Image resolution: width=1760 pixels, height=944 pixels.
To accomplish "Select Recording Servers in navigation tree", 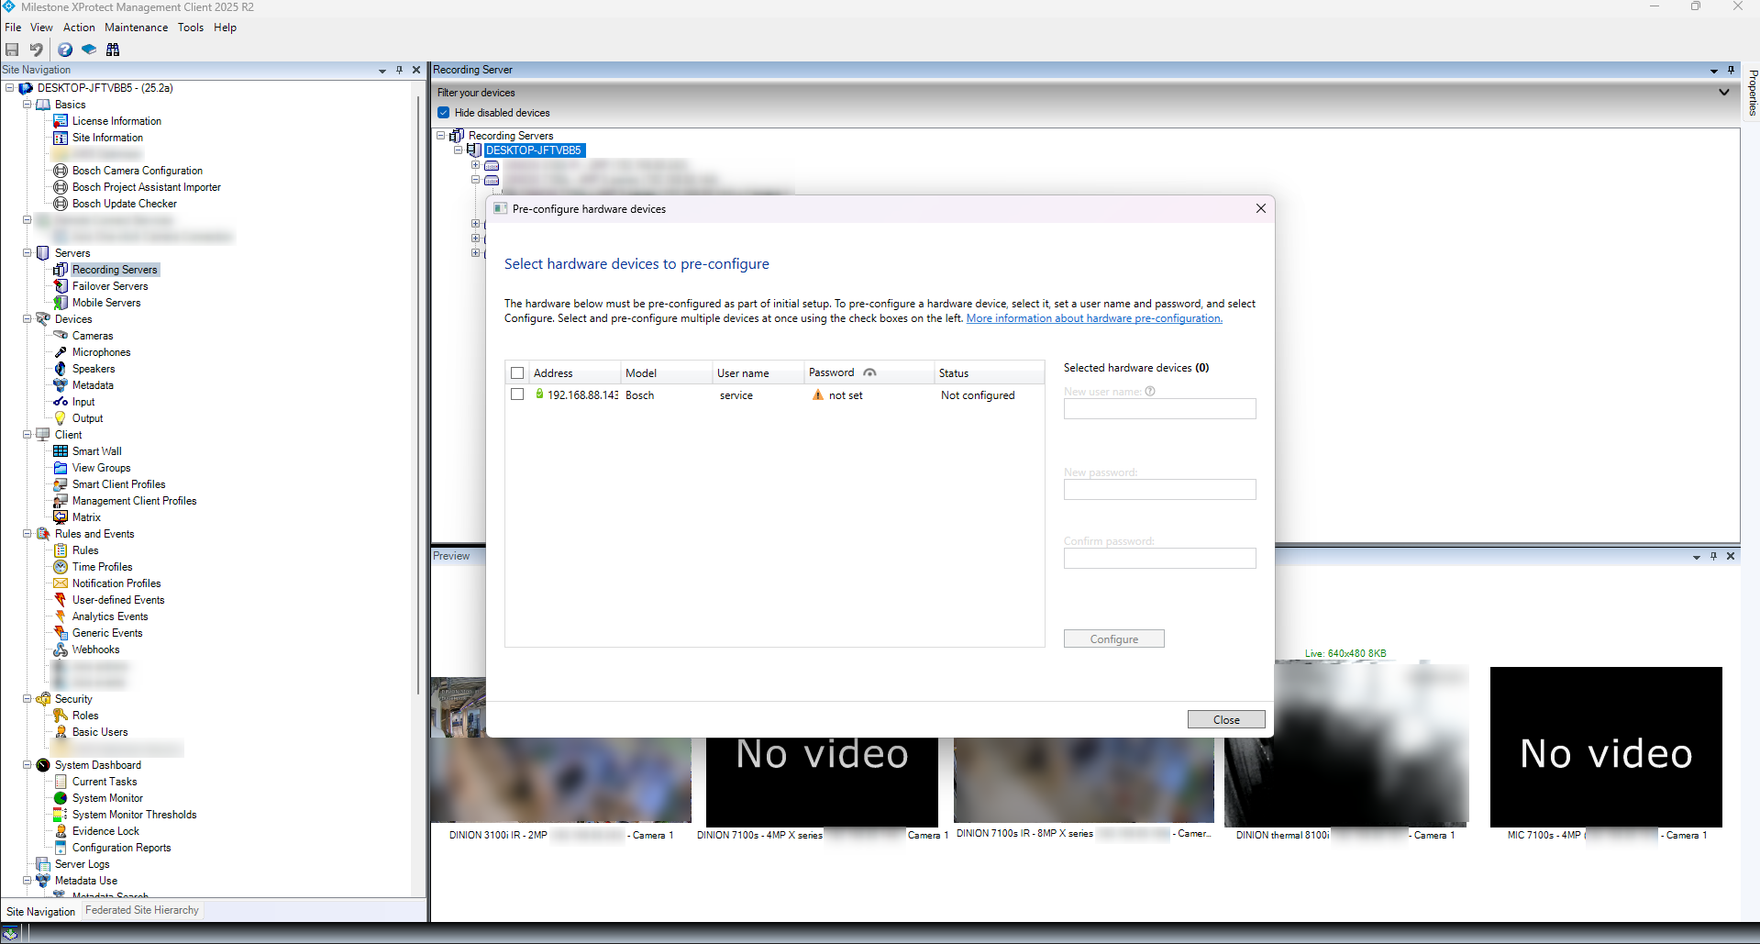I will tap(115, 270).
